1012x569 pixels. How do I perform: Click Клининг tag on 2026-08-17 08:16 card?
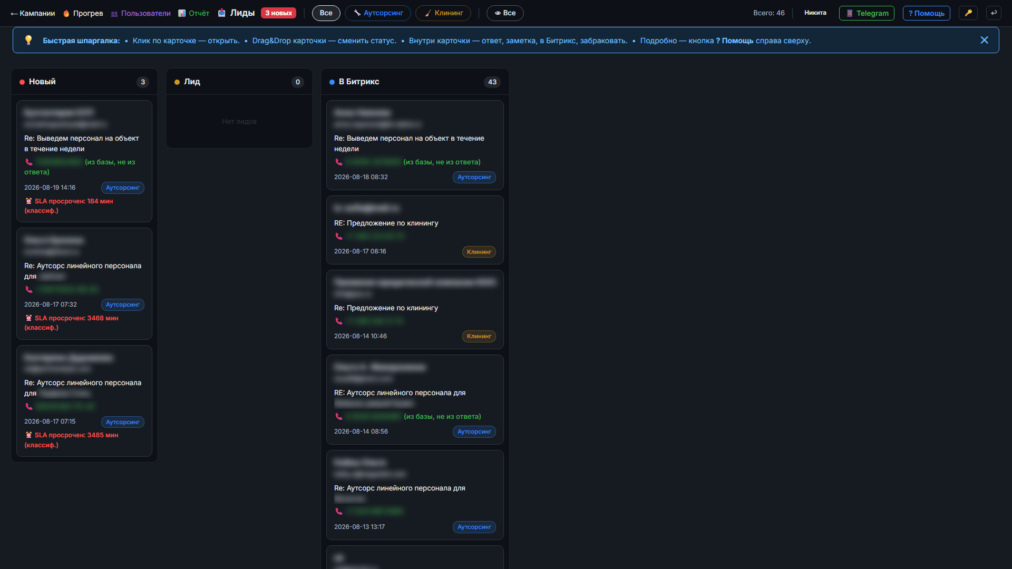click(479, 252)
